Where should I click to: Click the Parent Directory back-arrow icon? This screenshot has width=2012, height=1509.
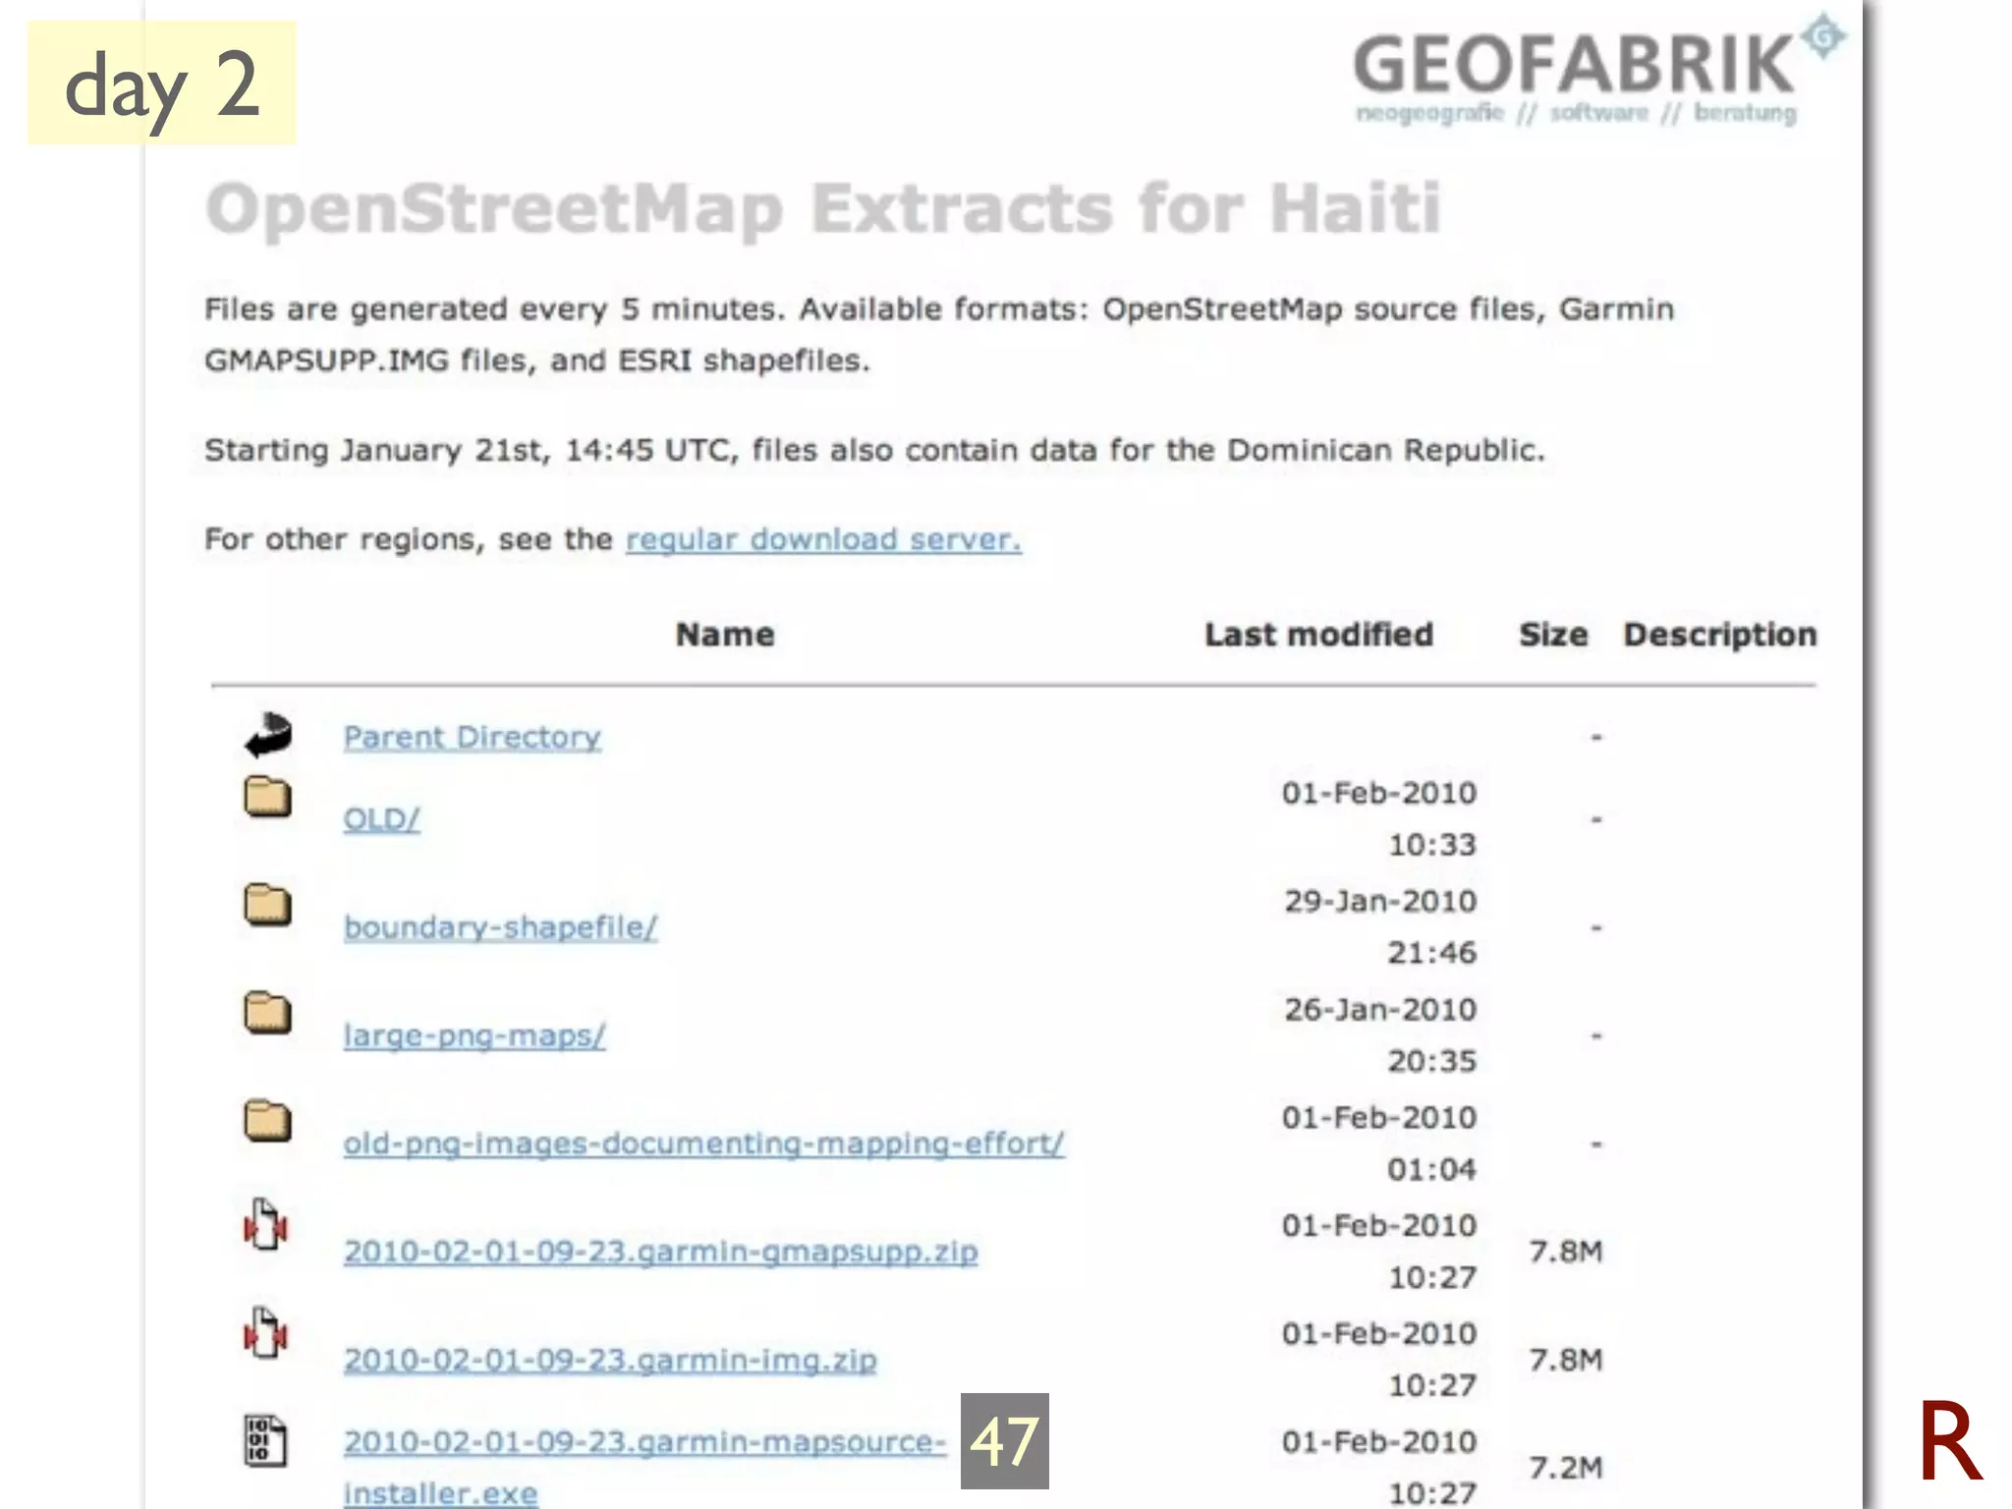[x=268, y=736]
